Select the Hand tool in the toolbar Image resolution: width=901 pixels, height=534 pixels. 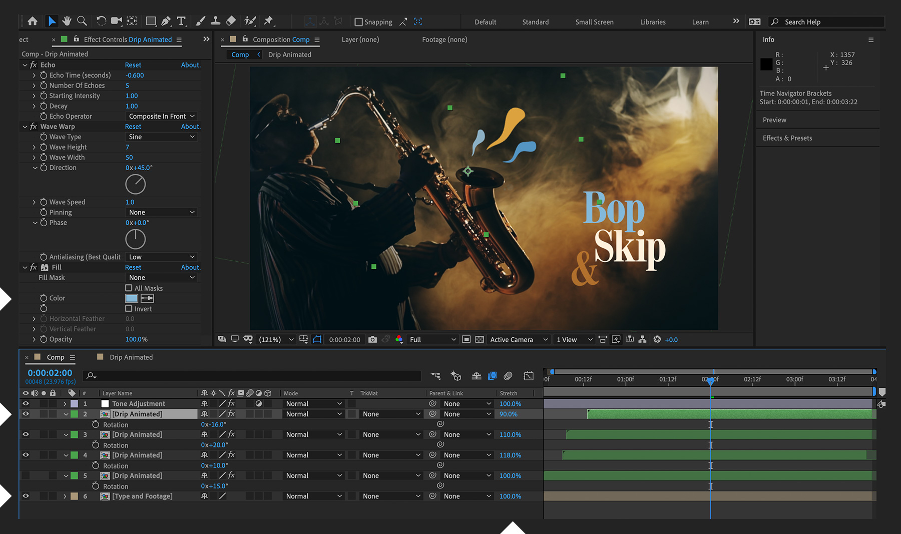coord(67,21)
